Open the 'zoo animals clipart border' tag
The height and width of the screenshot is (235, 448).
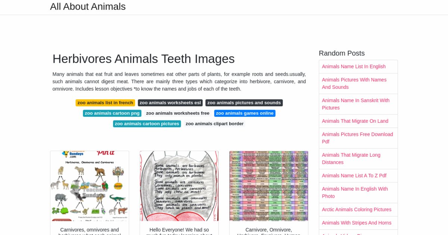point(214,124)
